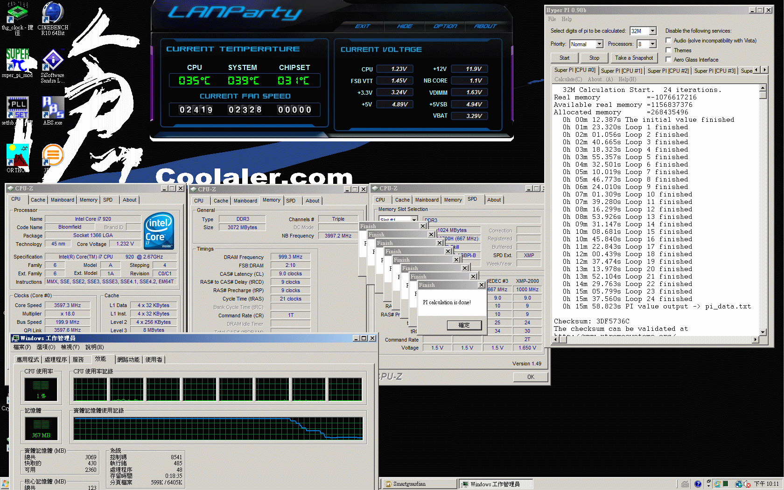
Task: Check the Aero Glass Interface option
Action: point(668,60)
